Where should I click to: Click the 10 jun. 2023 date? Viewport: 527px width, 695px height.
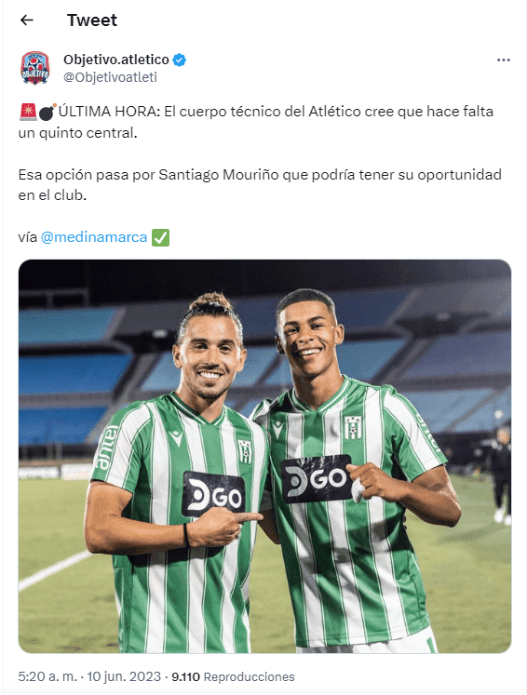[x=123, y=676]
